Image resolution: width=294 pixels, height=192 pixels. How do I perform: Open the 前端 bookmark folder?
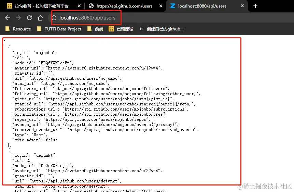point(95,29)
